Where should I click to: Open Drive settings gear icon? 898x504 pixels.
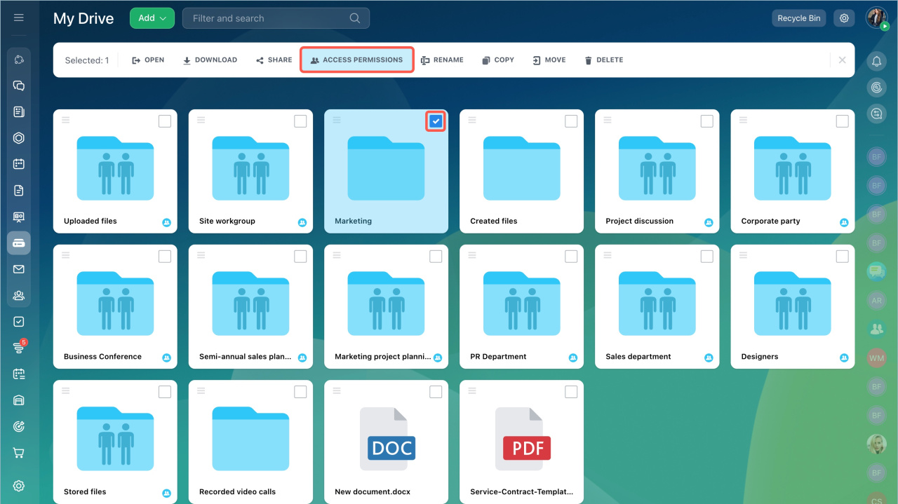(x=844, y=18)
